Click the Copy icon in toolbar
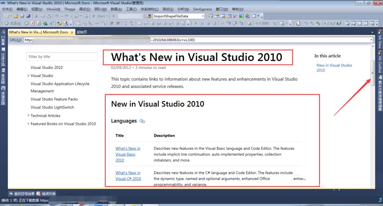This screenshot has width=383, height=206. 43,16
